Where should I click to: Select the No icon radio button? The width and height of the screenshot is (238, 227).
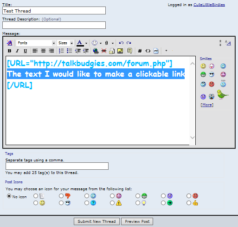9,196
